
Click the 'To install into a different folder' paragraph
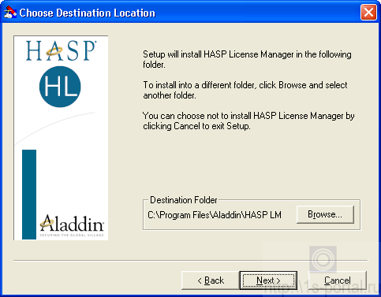click(245, 90)
